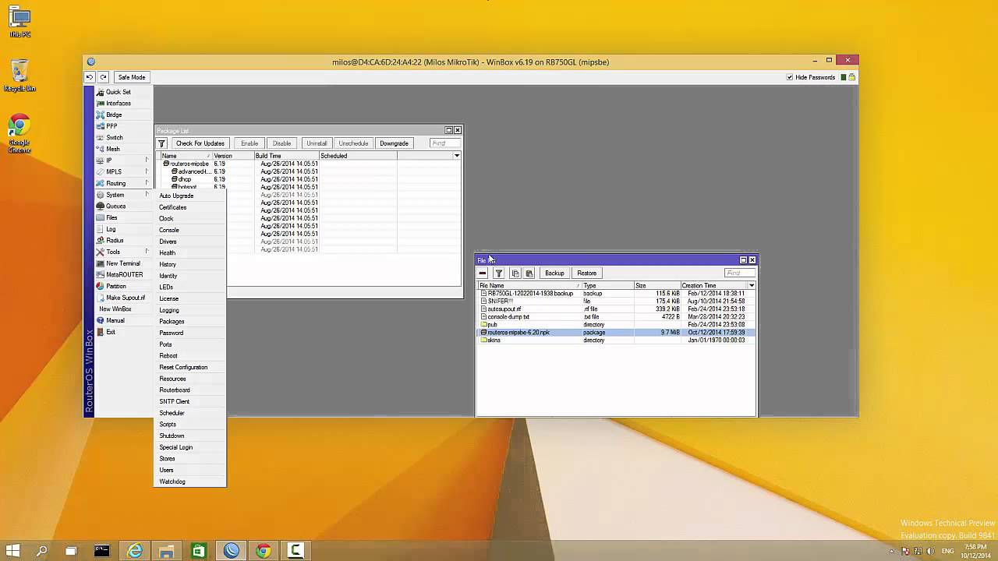Select Certificates from System menu
This screenshot has height=561, width=998.
pos(173,207)
